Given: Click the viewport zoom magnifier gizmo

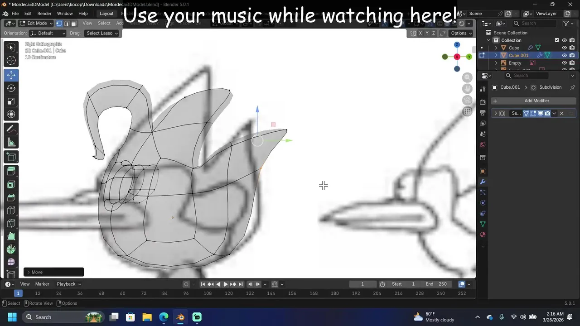Looking at the screenshot, I should pyautogui.click(x=467, y=77).
